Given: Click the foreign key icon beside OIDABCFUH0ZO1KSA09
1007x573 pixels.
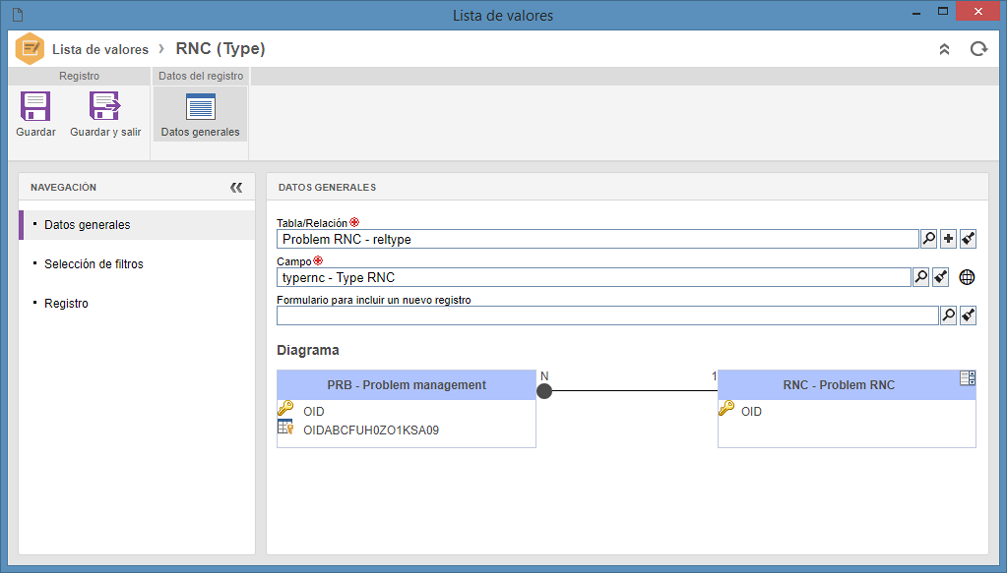Looking at the screenshot, I should pos(285,428).
